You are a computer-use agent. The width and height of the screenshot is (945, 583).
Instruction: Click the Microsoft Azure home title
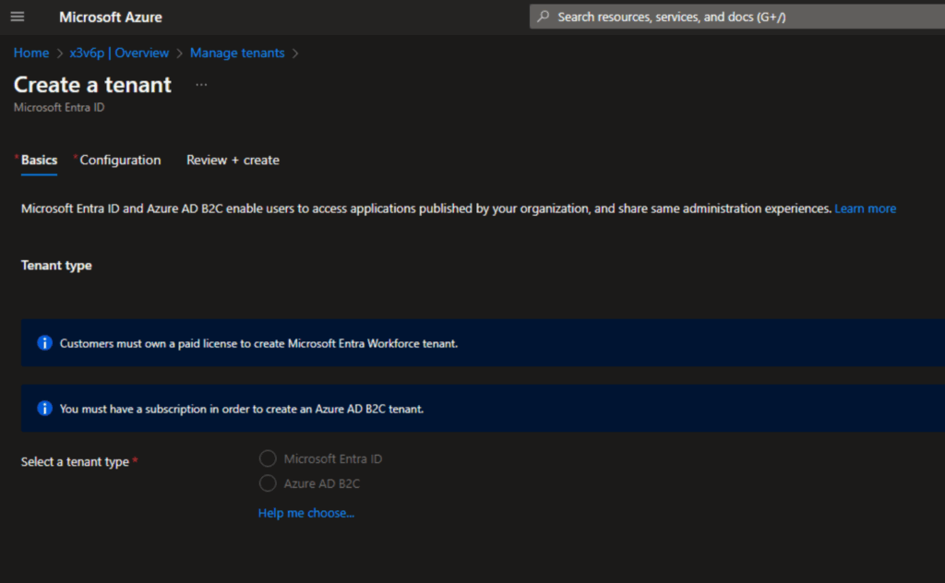[x=111, y=17]
